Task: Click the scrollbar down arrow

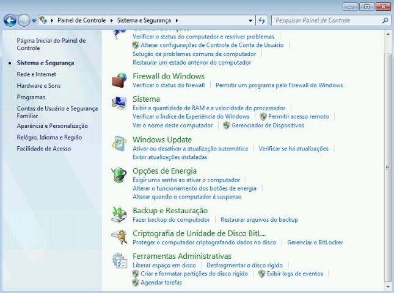Action: coord(388,286)
